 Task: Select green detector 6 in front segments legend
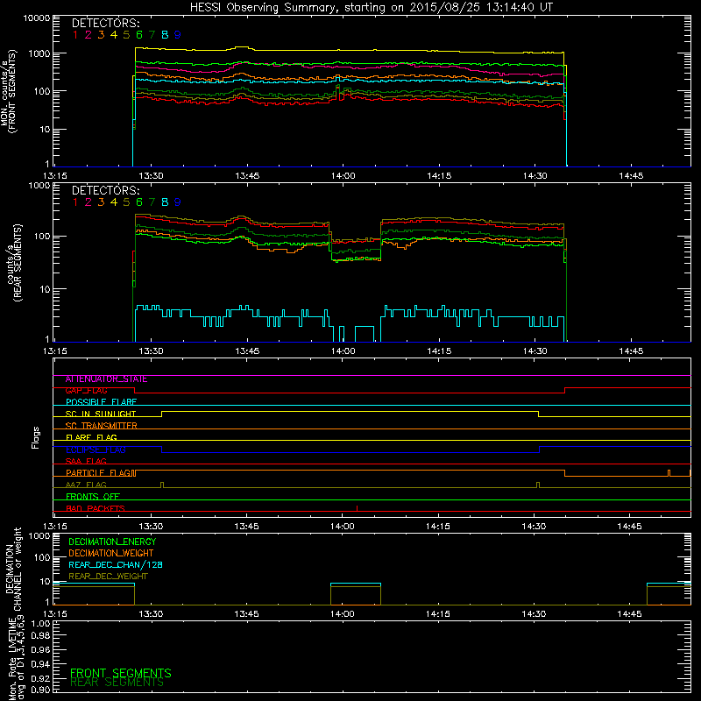[x=139, y=35]
